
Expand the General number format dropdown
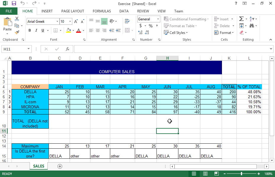click(x=158, y=19)
